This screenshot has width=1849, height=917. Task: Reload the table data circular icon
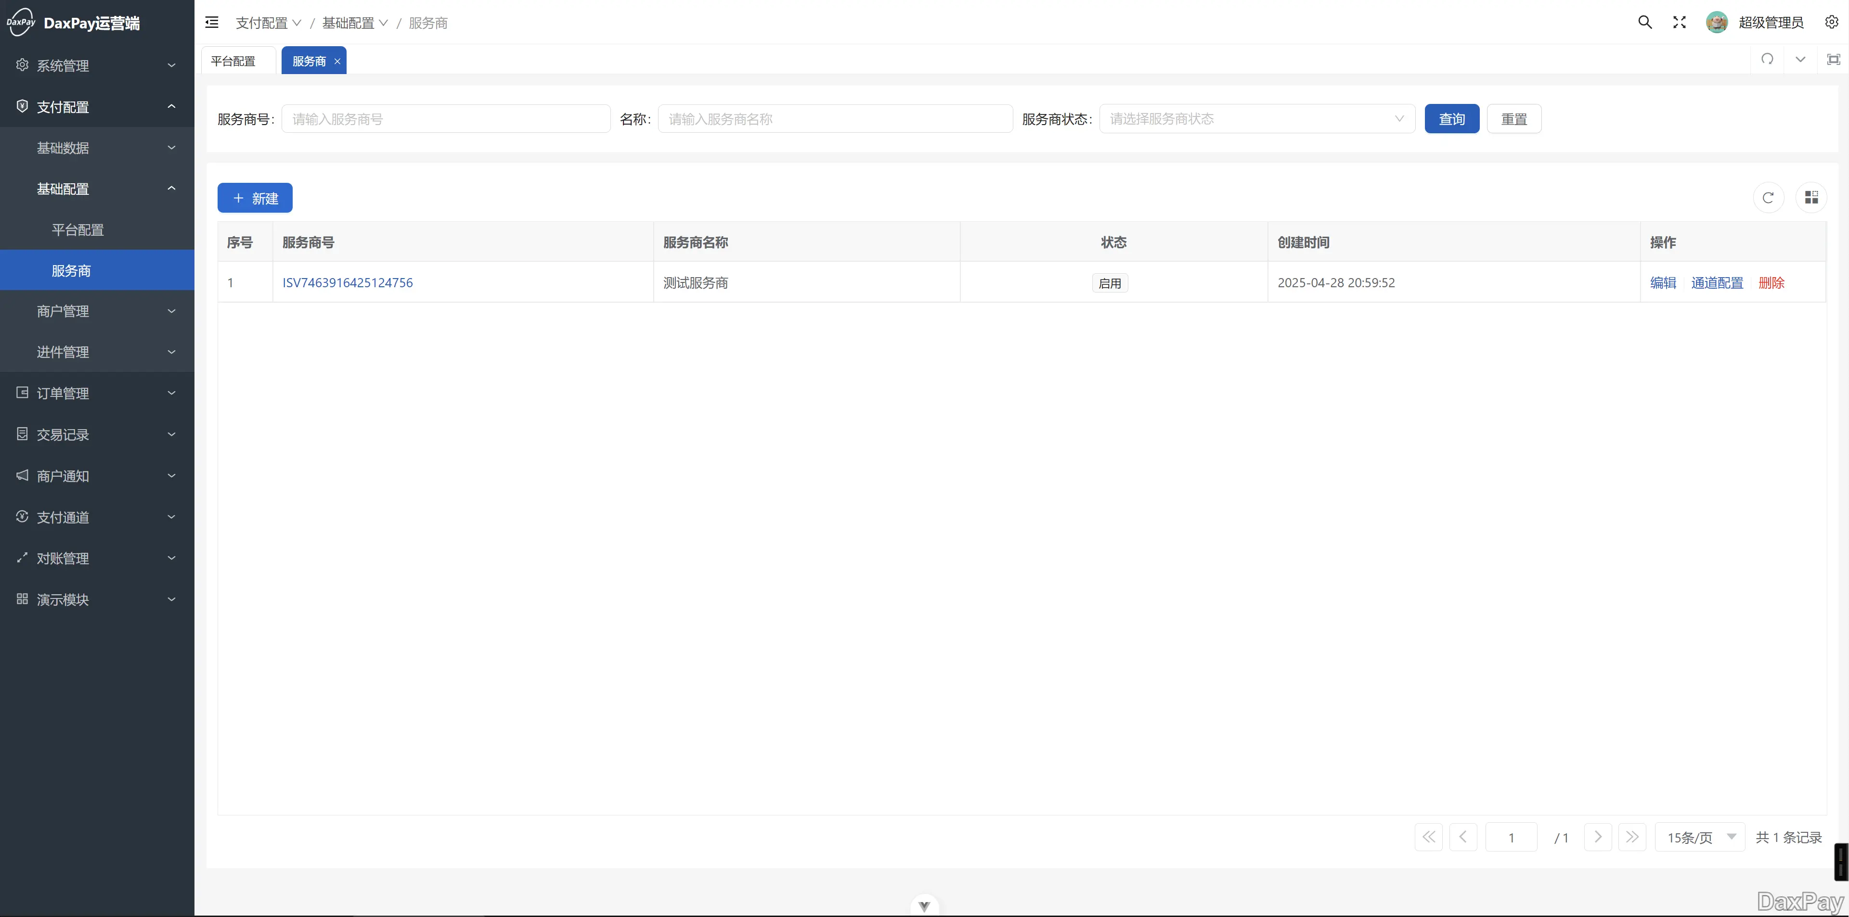click(x=1768, y=198)
